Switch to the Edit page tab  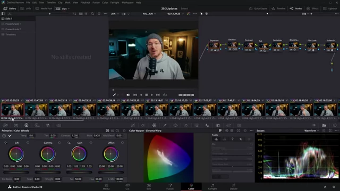coord(149,187)
